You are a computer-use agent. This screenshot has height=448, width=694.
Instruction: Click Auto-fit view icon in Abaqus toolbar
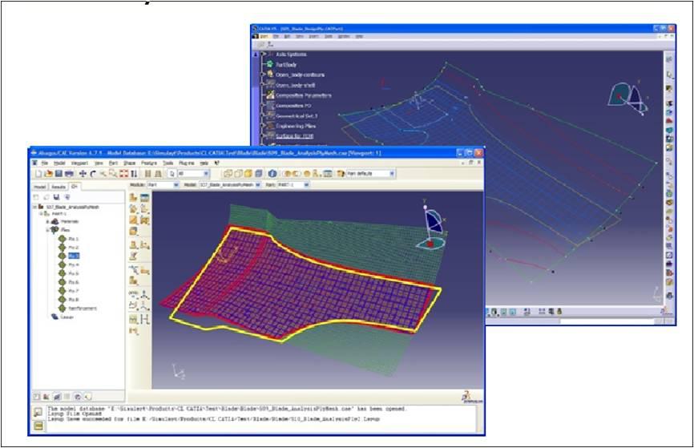click(123, 174)
